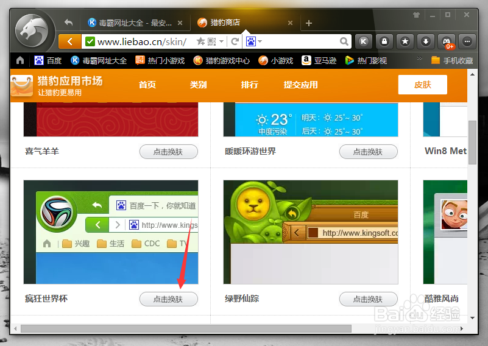Click the lock toolbar button

coord(384,41)
